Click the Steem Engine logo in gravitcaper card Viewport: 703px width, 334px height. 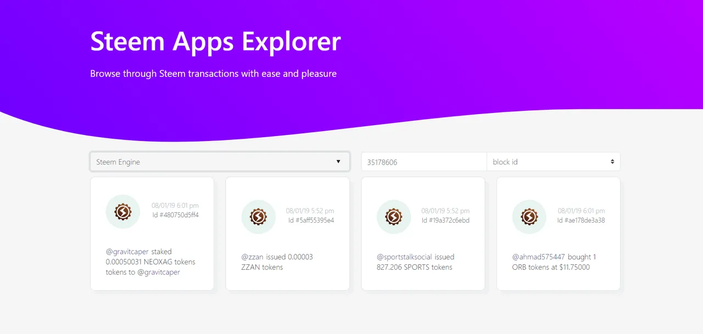(123, 211)
